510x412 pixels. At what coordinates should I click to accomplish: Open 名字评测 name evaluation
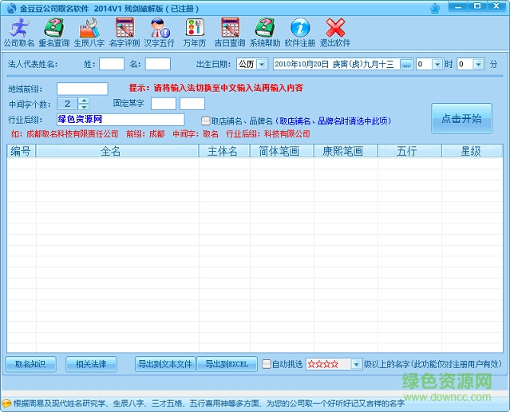[x=125, y=32]
